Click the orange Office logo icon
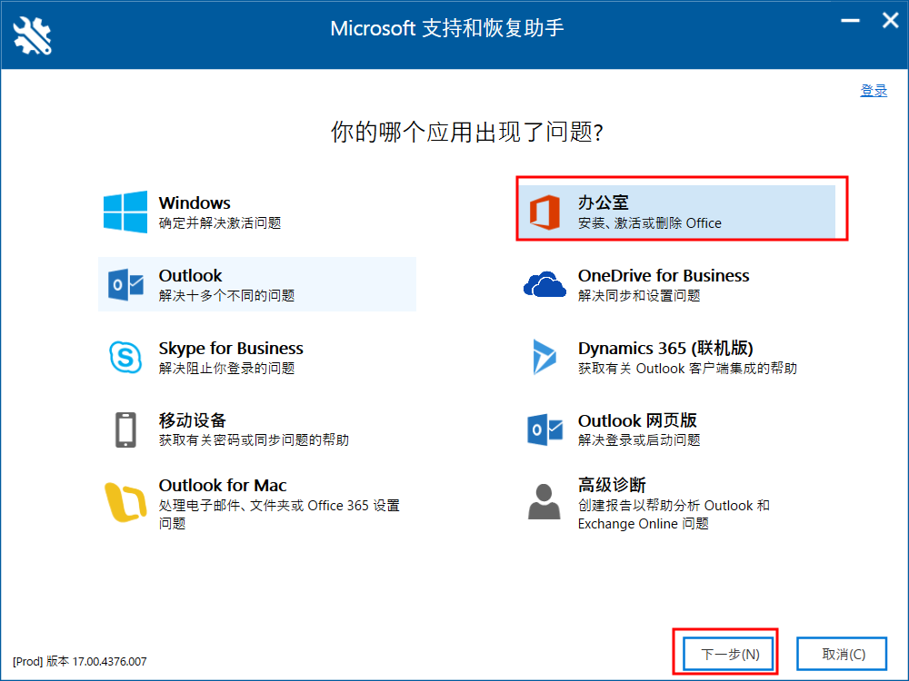Screen dimensions: 909x681 pyautogui.click(x=544, y=212)
